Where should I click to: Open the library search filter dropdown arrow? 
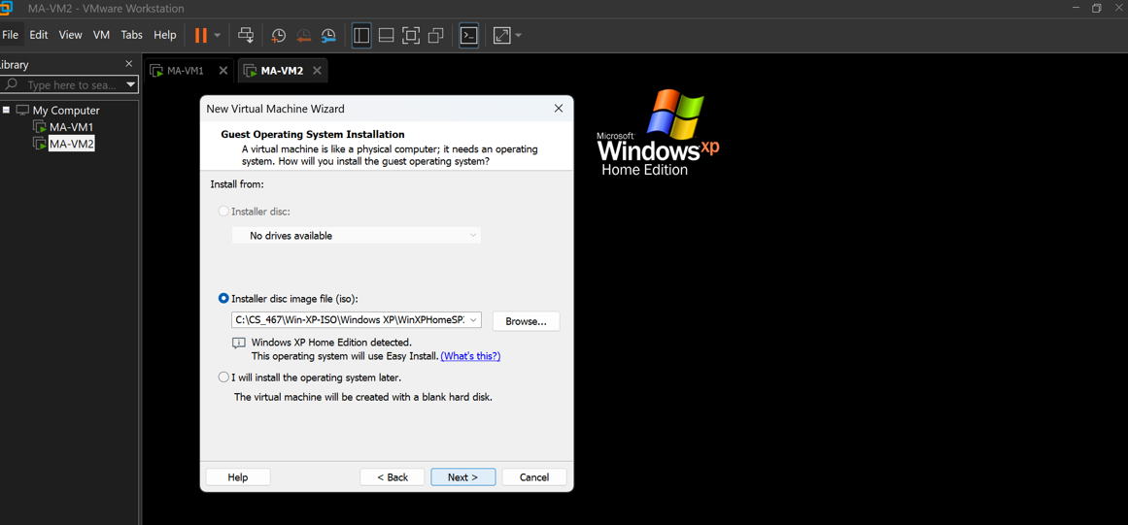pyautogui.click(x=130, y=84)
